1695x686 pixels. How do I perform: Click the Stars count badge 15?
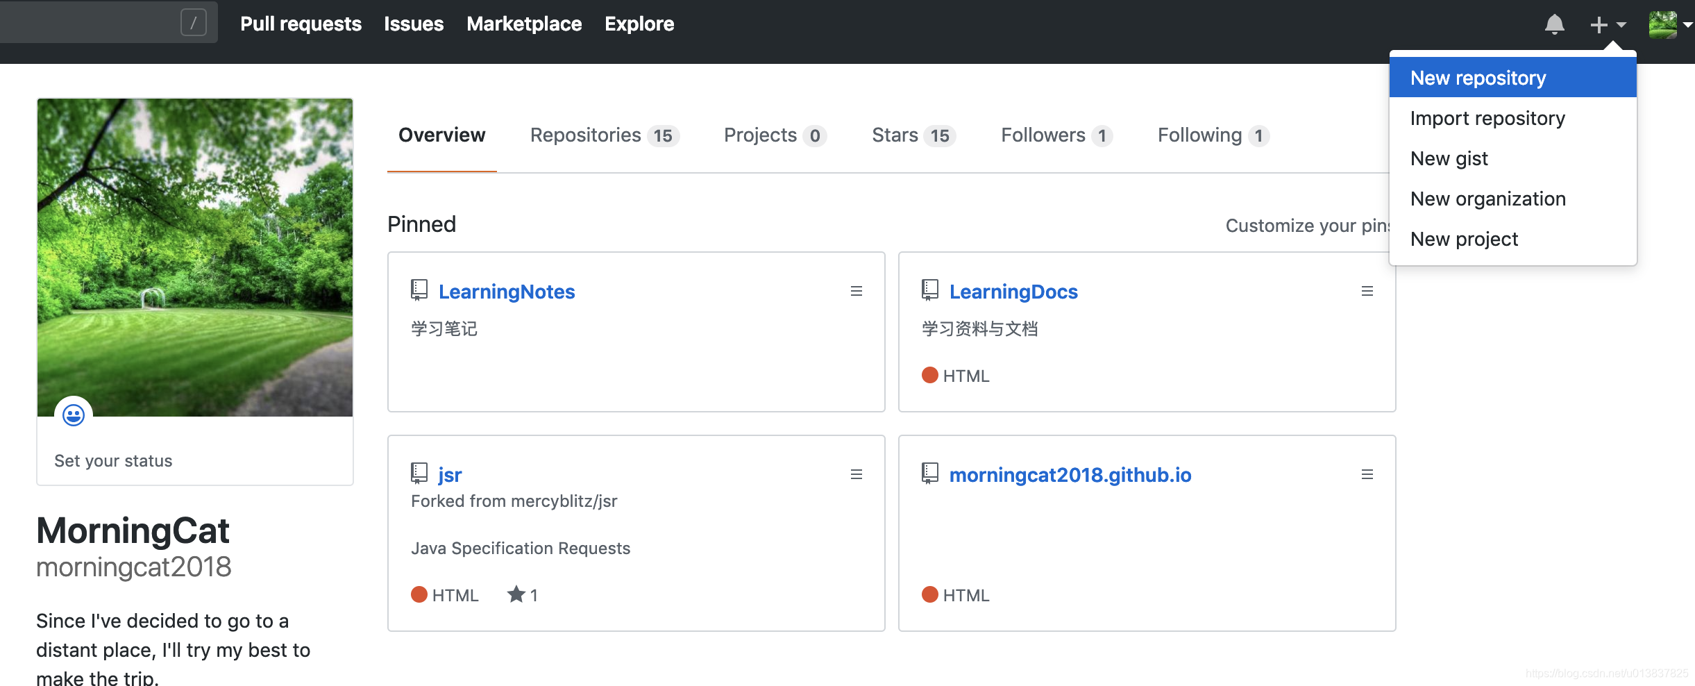940,136
